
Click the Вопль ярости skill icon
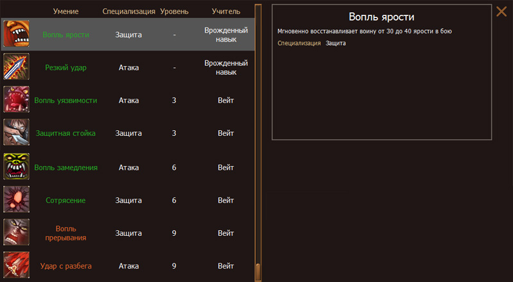17,34
